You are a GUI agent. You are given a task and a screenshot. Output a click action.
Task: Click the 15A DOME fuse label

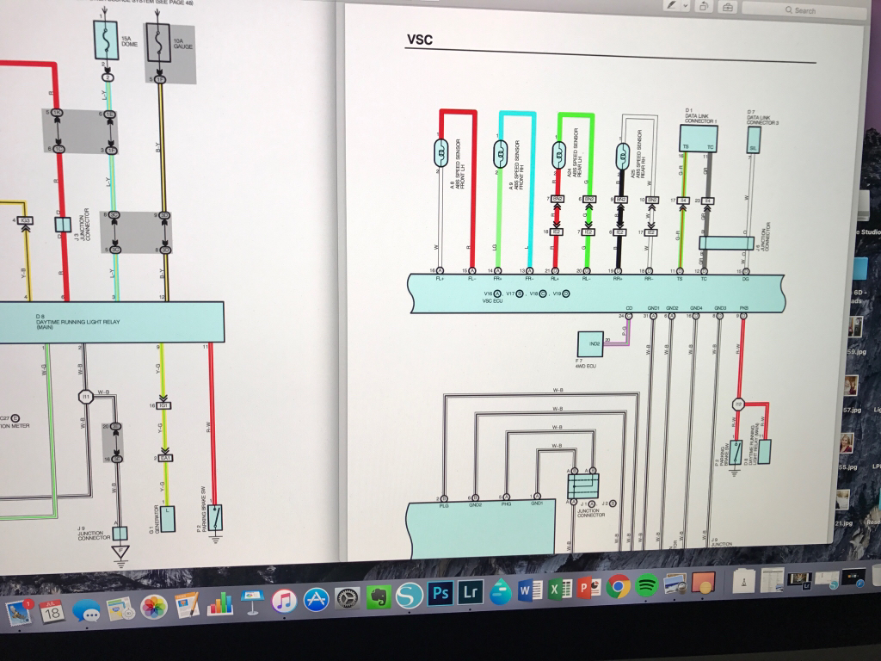click(129, 41)
